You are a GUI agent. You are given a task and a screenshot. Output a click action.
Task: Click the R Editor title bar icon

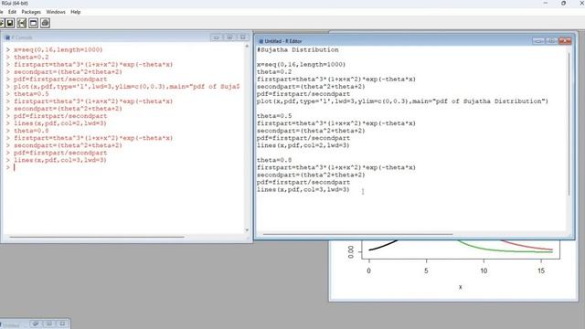(x=261, y=41)
